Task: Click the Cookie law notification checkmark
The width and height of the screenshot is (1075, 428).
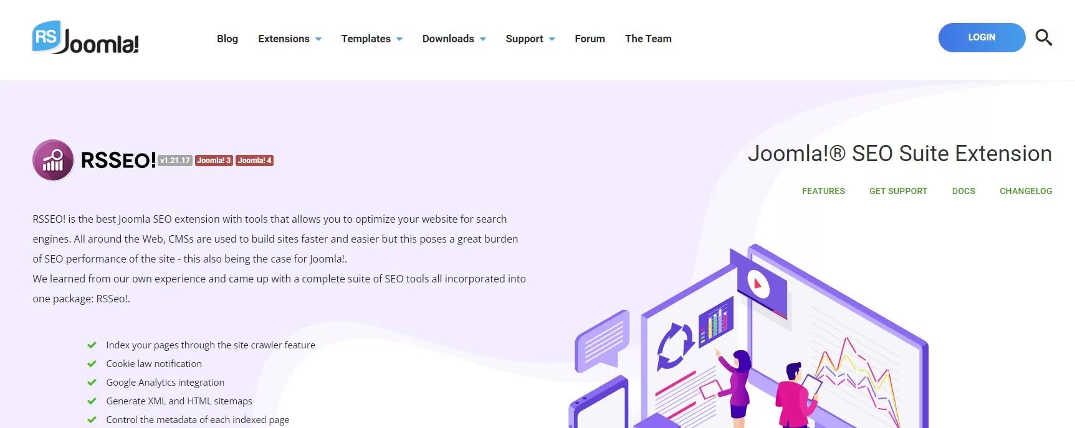Action: click(x=92, y=364)
